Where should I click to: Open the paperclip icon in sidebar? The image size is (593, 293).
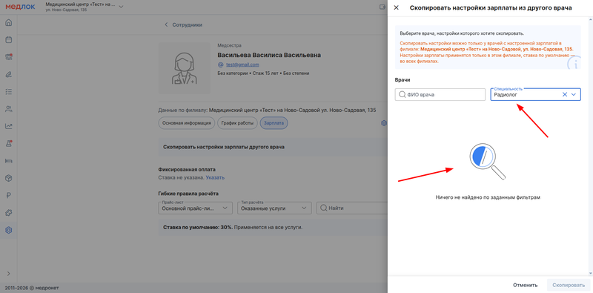tap(9, 74)
